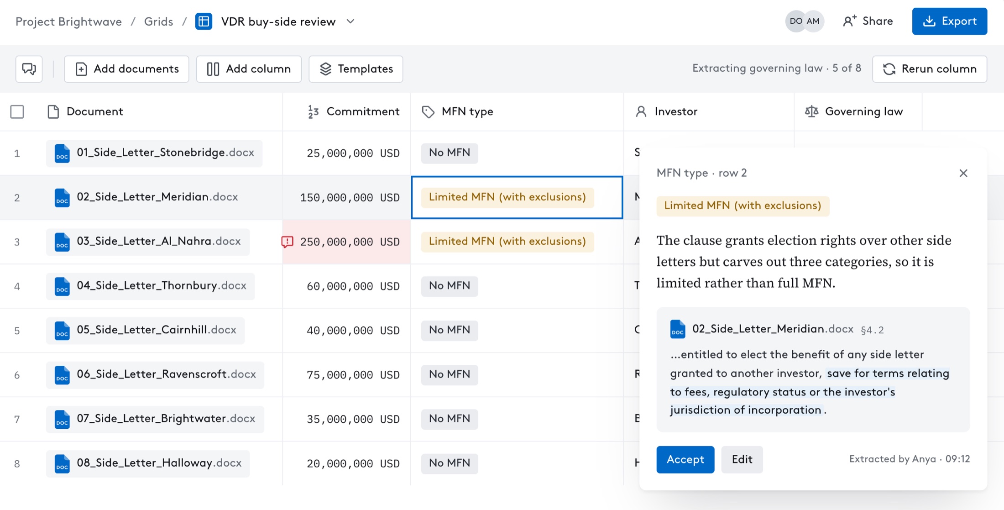Click the doc icon for 01_Side_Letter_Stonebridge
The height and width of the screenshot is (510, 1004).
click(62, 153)
